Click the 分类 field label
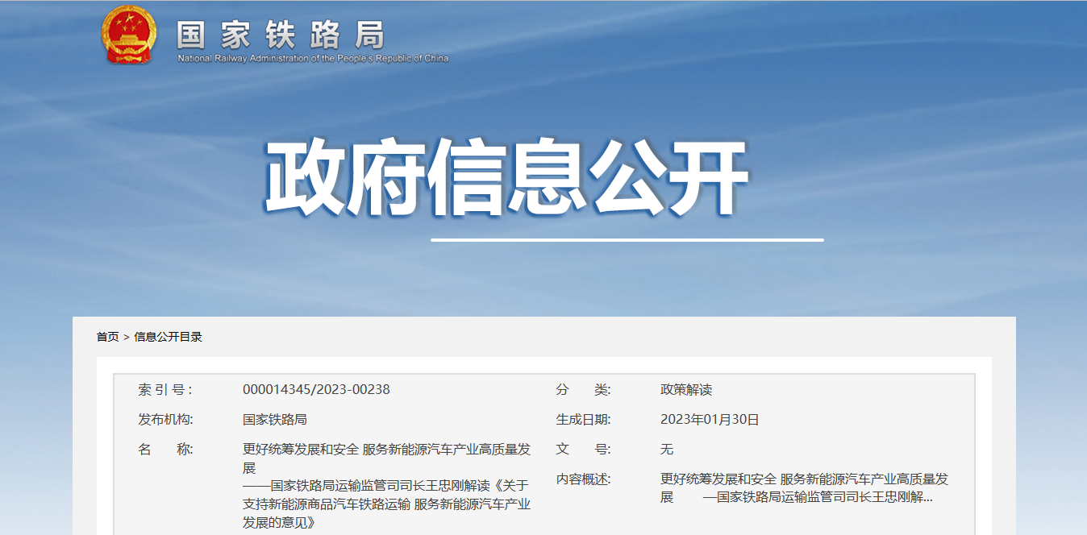 [x=583, y=390]
